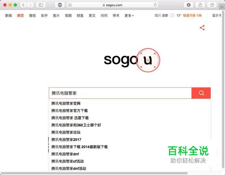Focus the sogou.com address bar
Image resolution: width=225 pixels, height=175 pixels.
[112, 5]
